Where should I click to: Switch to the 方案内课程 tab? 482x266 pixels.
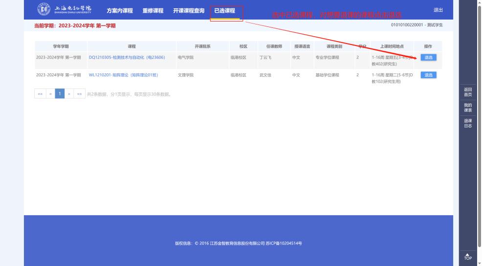pos(120,11)
